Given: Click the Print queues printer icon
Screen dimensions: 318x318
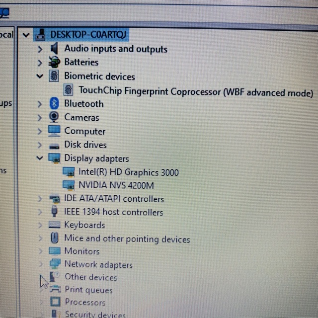Looking at the screenshot, I should [55, 289].
